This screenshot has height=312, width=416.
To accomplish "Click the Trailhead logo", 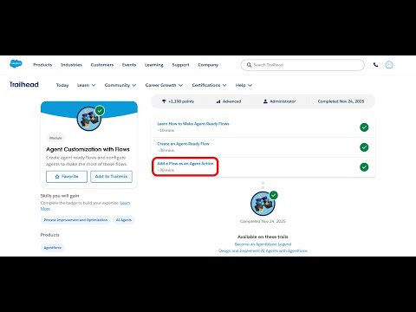I will (x=24, y=84).
